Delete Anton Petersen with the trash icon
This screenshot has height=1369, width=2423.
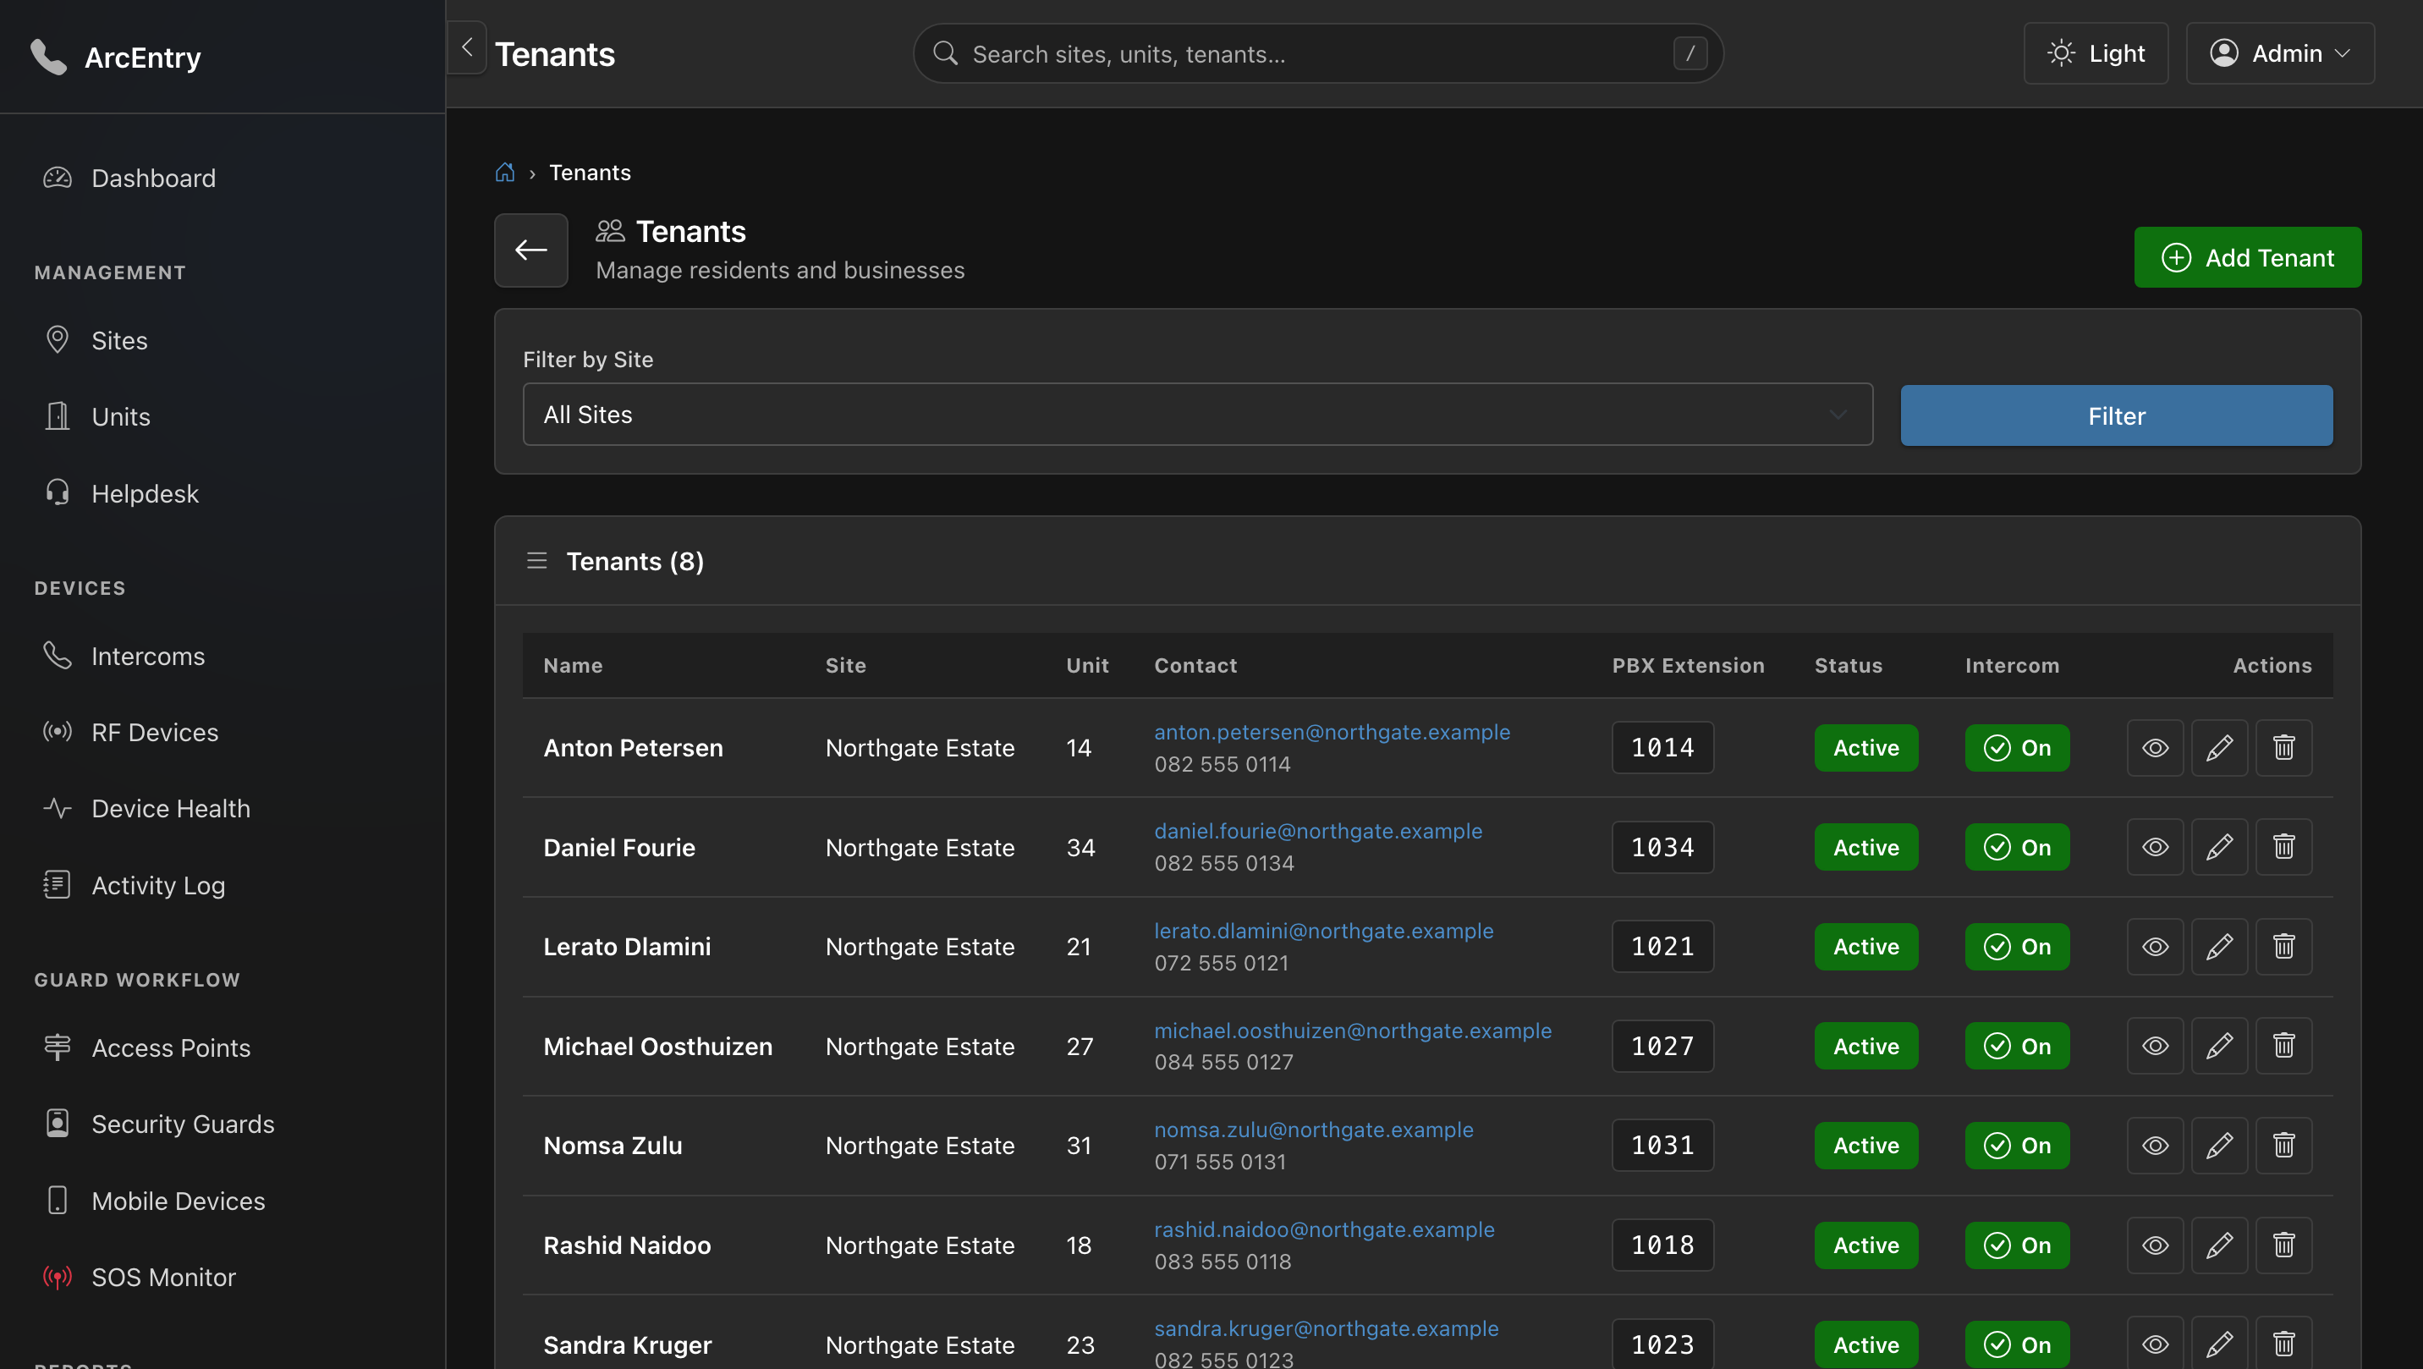2283,748
